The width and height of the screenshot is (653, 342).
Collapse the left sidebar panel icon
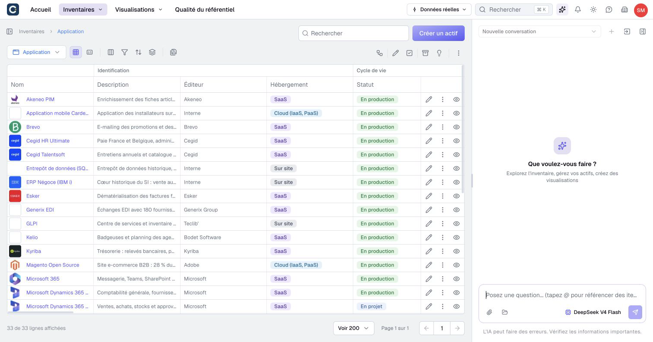(x=10, y=31)
